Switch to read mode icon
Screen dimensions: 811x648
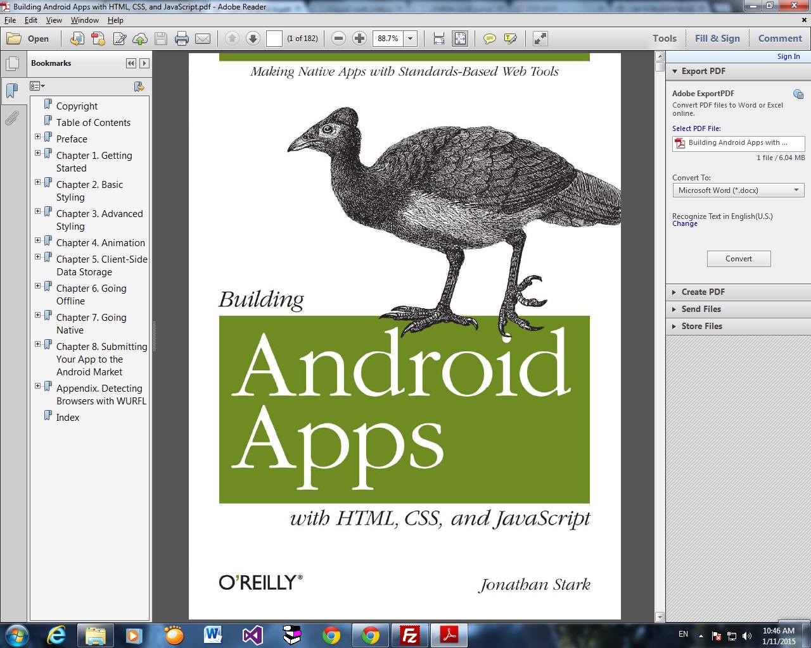click(x=540, y=39)
